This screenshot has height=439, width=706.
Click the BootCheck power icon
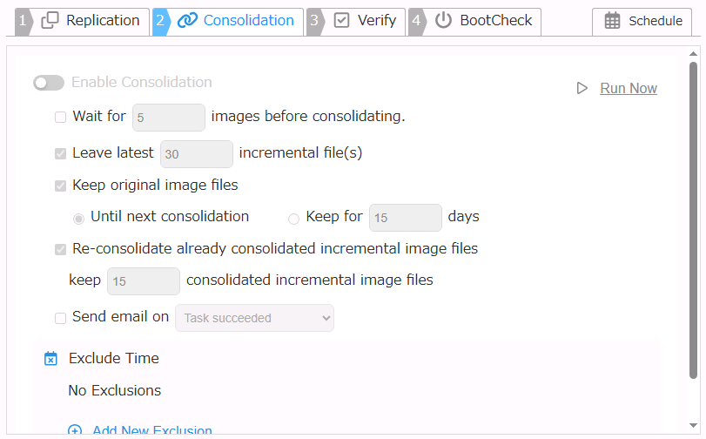[444, 21]
